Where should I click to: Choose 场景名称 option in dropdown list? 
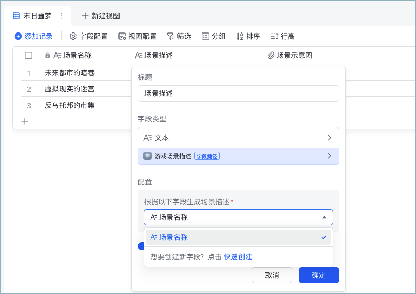pyautogui.click(x=238, y=237)
